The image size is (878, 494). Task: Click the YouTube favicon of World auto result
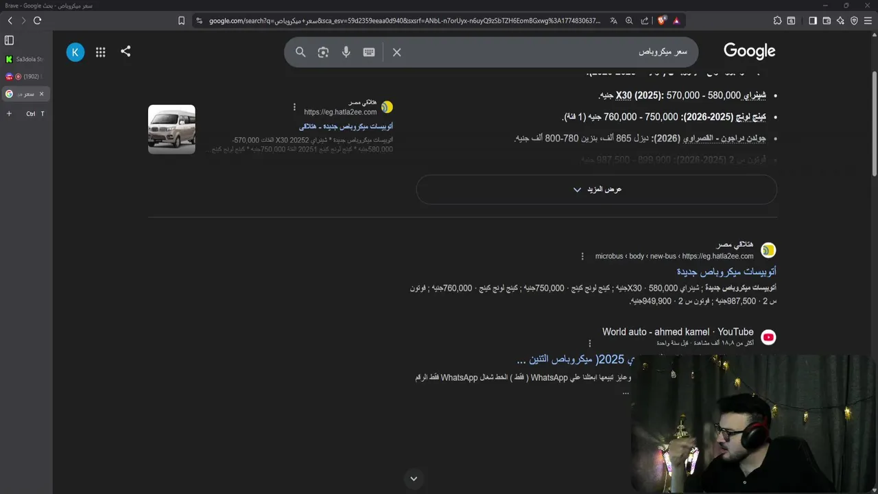768,337
